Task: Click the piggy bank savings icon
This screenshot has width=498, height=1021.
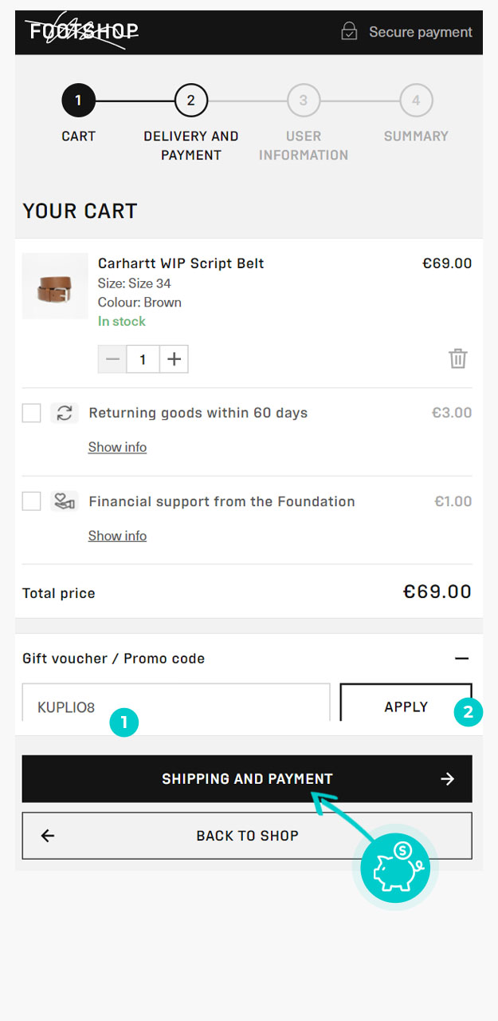Action: click(x=394, y=866)
